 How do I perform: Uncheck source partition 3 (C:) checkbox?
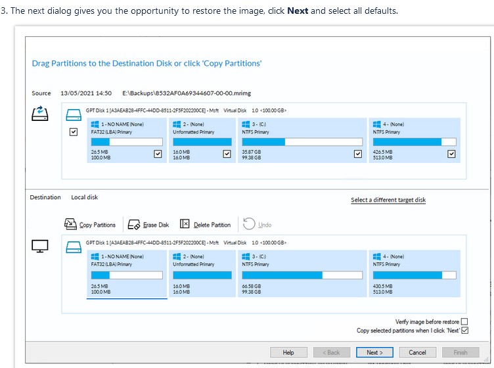(x=358, y=154)
